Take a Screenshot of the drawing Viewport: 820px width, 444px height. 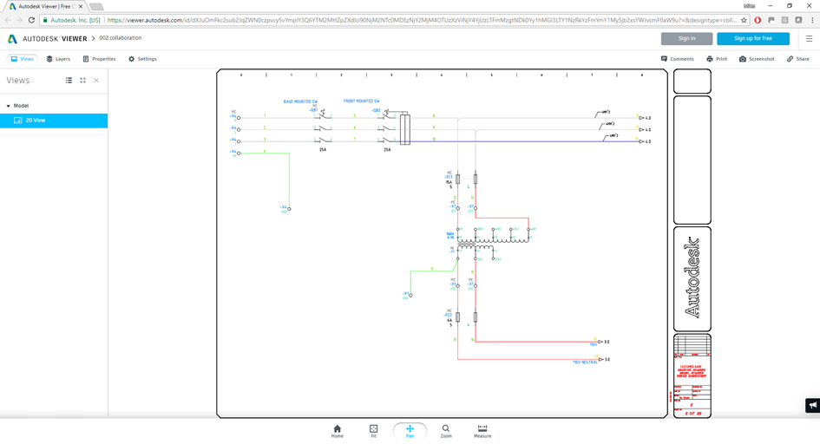click(x=756, y=59)
